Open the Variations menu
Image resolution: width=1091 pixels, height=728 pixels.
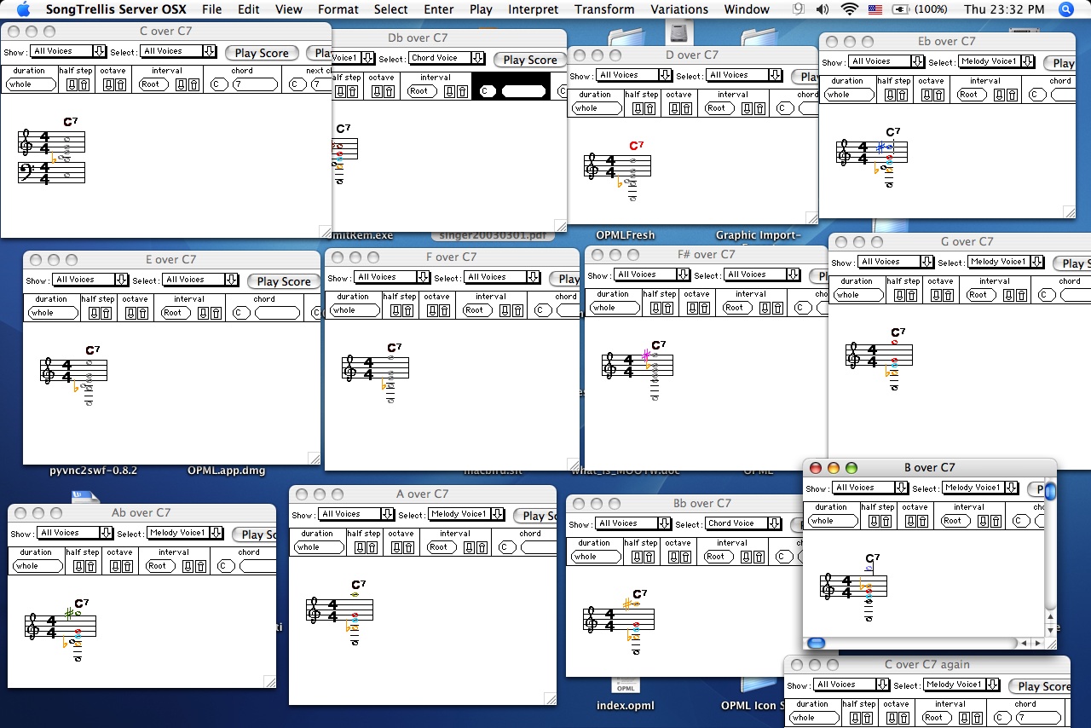point(679,9)
